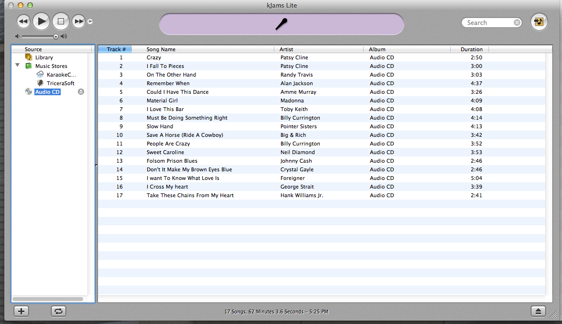
Task: Clear the search field with the X
Action: pyautogui.click(x=517, y=22)
